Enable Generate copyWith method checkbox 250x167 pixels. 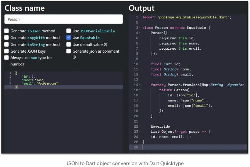click(6, 38)
